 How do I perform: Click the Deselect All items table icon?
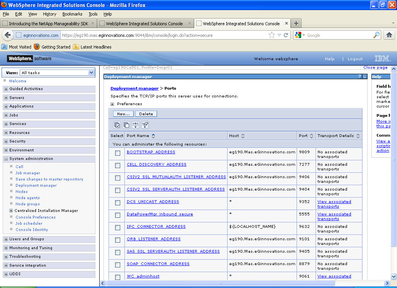tap(126, 125)
